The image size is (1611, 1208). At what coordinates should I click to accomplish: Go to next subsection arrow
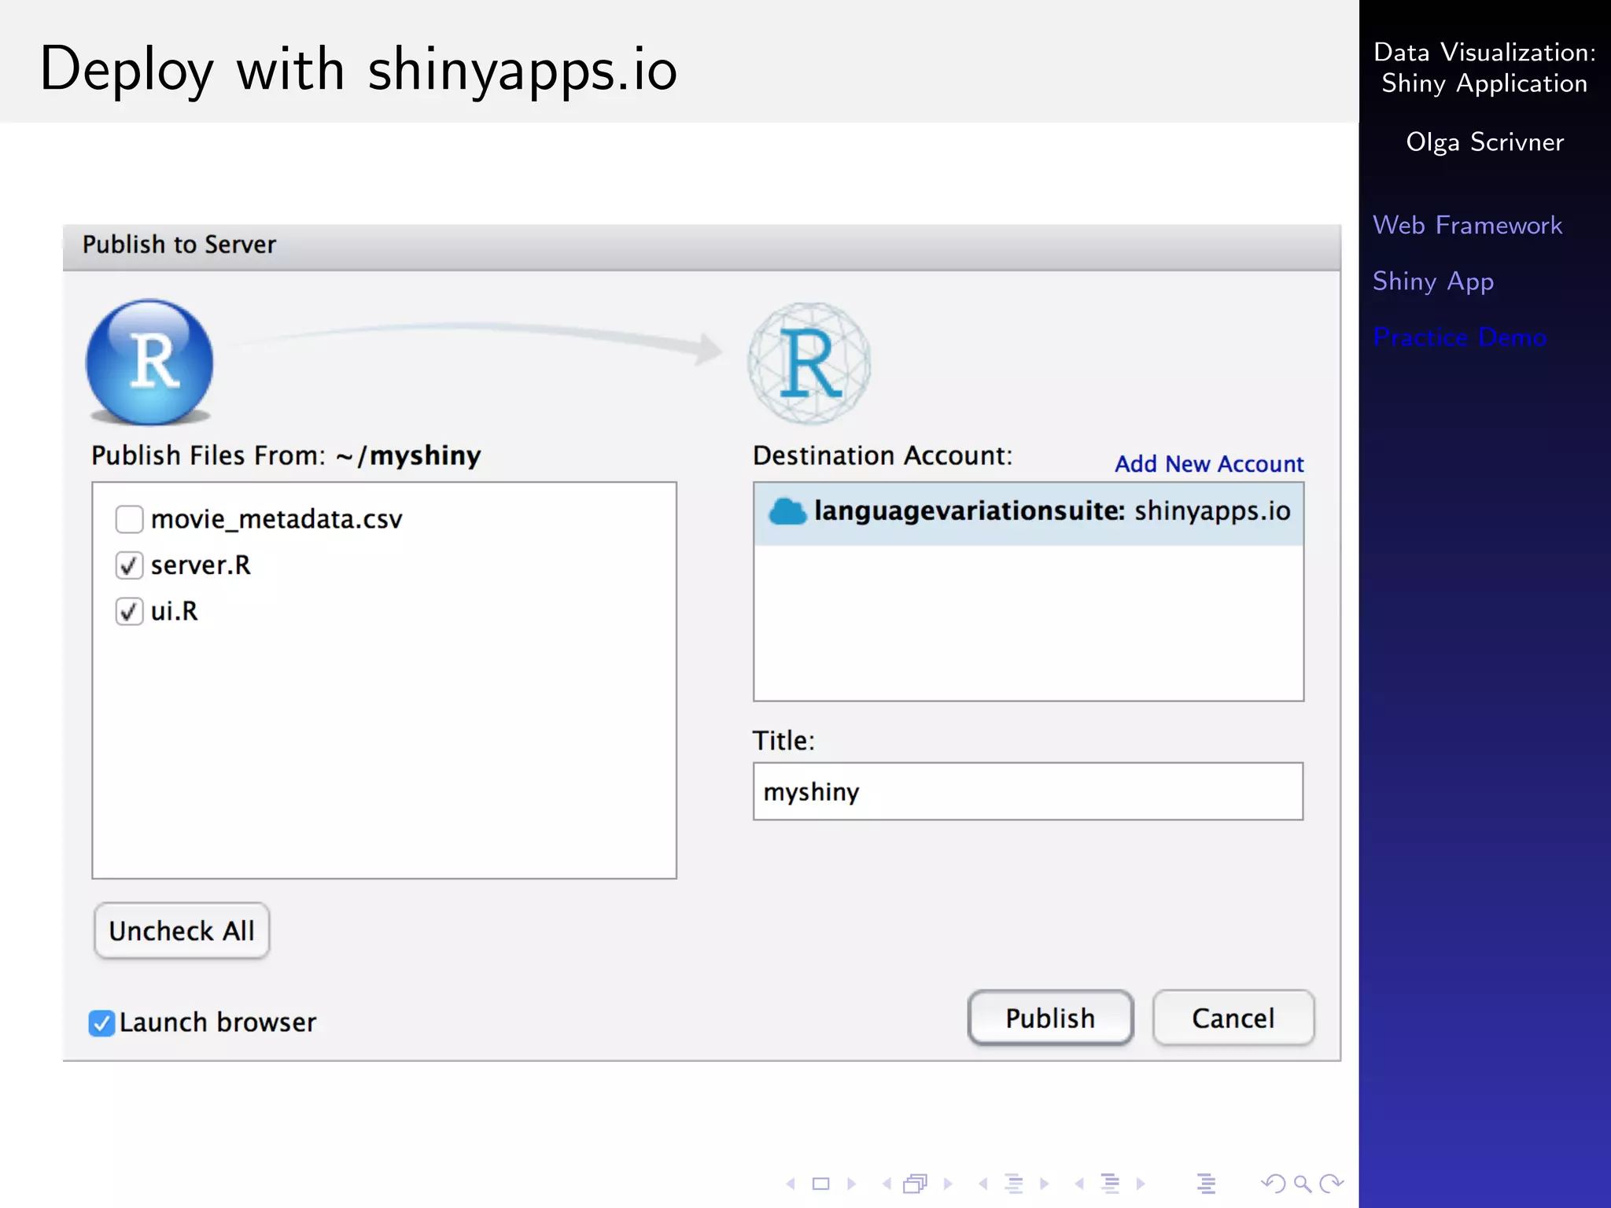pyautogui.click(x=1045, y=1184)
